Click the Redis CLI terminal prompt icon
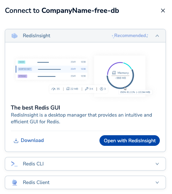This screenshot has height=194, width=172. point(14,164)
